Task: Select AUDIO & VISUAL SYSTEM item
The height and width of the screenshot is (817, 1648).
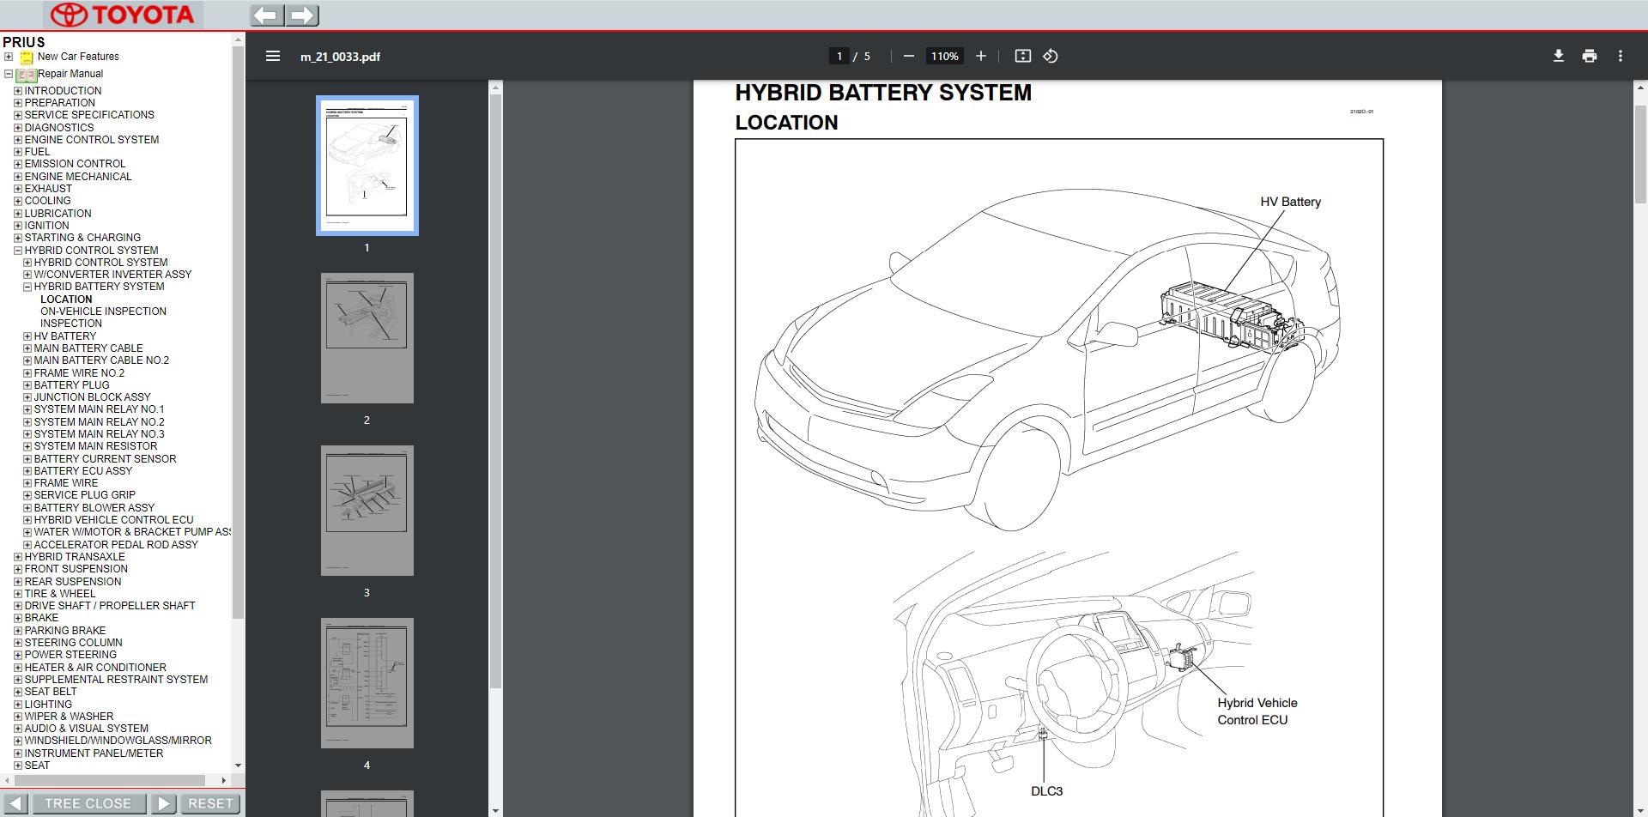Action: click(86, 729)
